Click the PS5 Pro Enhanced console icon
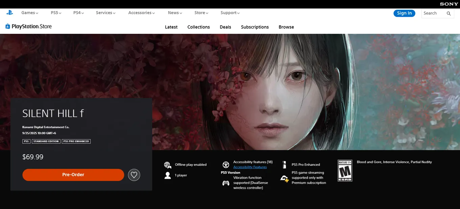460x209 pixels. (284, 165)
